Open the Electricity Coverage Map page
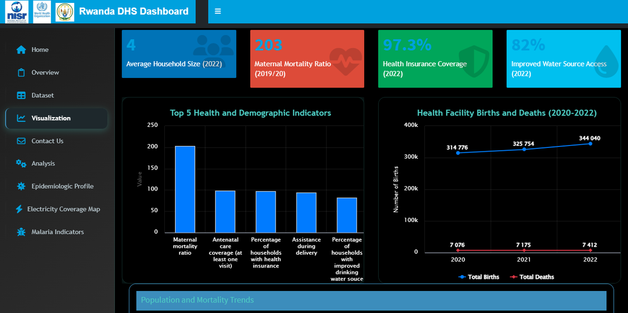The height and width of the screenshot is (313, 628). [56, 209]
